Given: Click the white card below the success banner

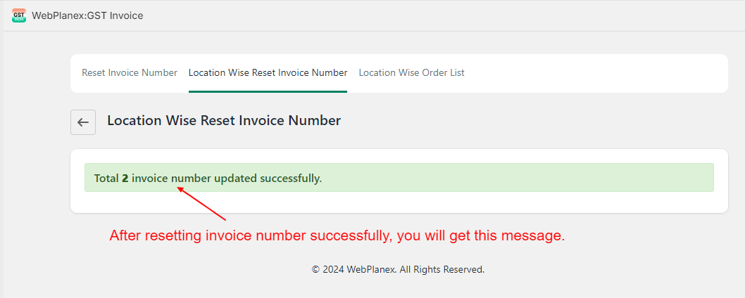Looking at the screenshot, I should pos(399,202).
